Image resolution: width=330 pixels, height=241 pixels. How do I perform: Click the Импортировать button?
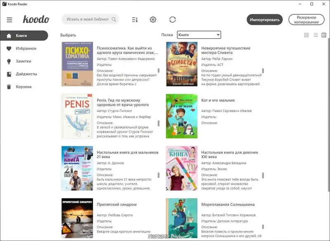[x=264, y=20]
